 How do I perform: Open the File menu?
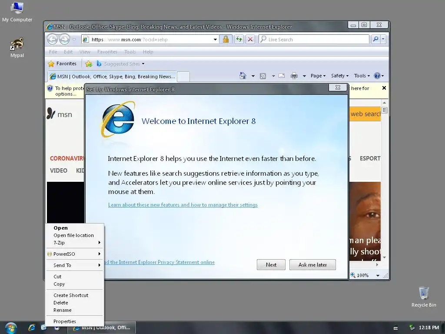click(x=53, y=52)
